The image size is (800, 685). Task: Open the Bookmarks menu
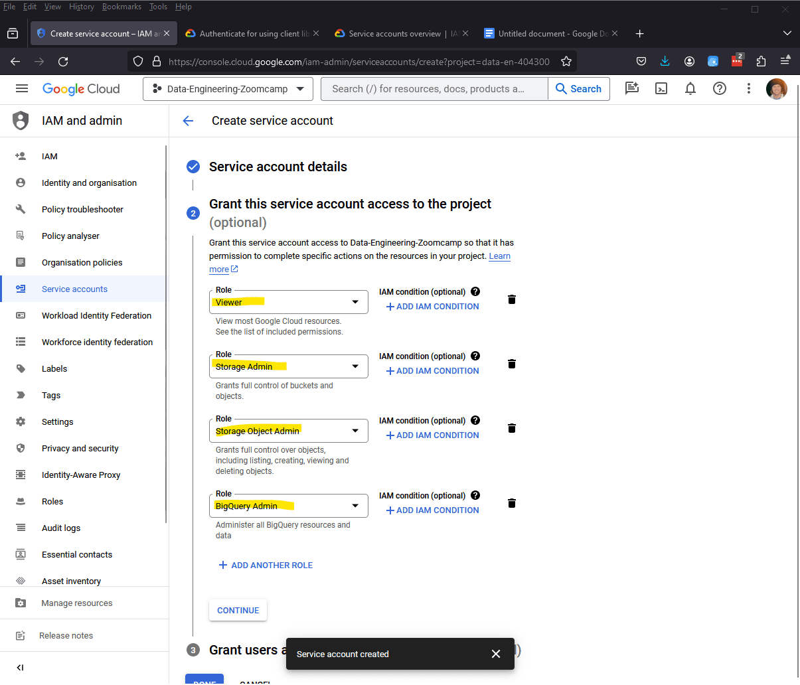(121, 7)
